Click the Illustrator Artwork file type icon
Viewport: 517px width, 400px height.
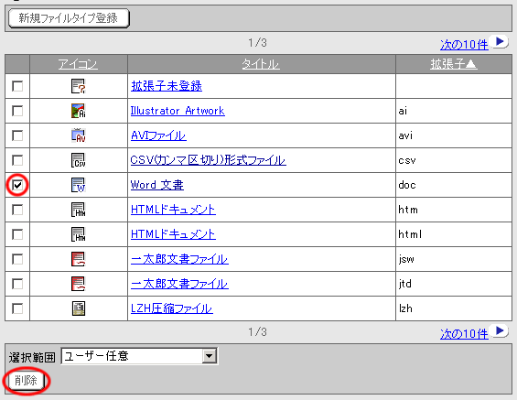tap(79, 111)
